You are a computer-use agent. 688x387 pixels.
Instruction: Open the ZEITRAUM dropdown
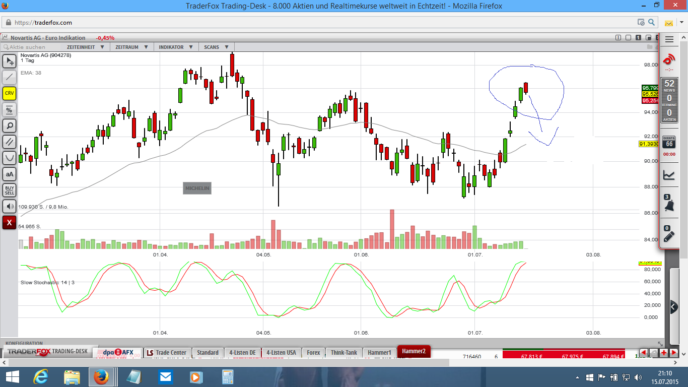click(x=131, y=47)
